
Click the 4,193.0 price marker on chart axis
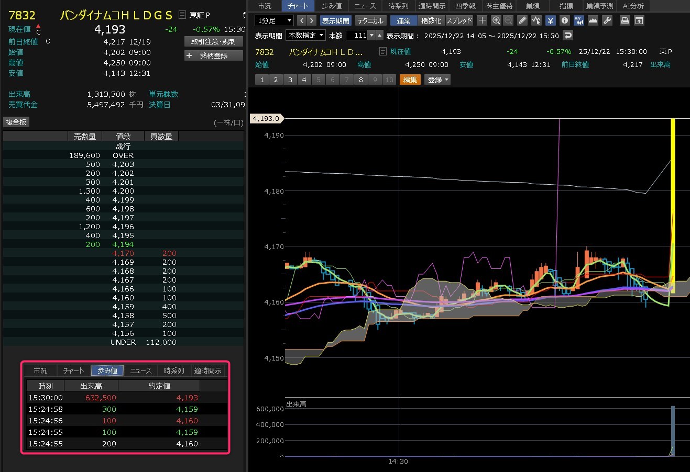(266, 119)
